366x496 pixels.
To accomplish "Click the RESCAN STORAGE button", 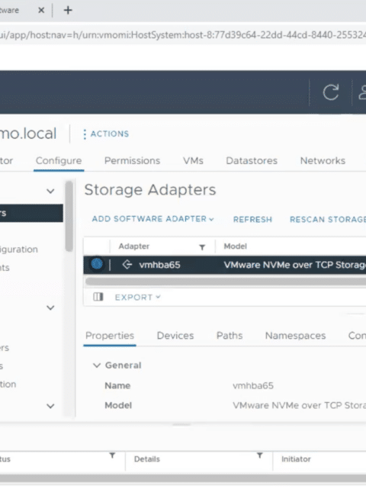I will (328, 219).
